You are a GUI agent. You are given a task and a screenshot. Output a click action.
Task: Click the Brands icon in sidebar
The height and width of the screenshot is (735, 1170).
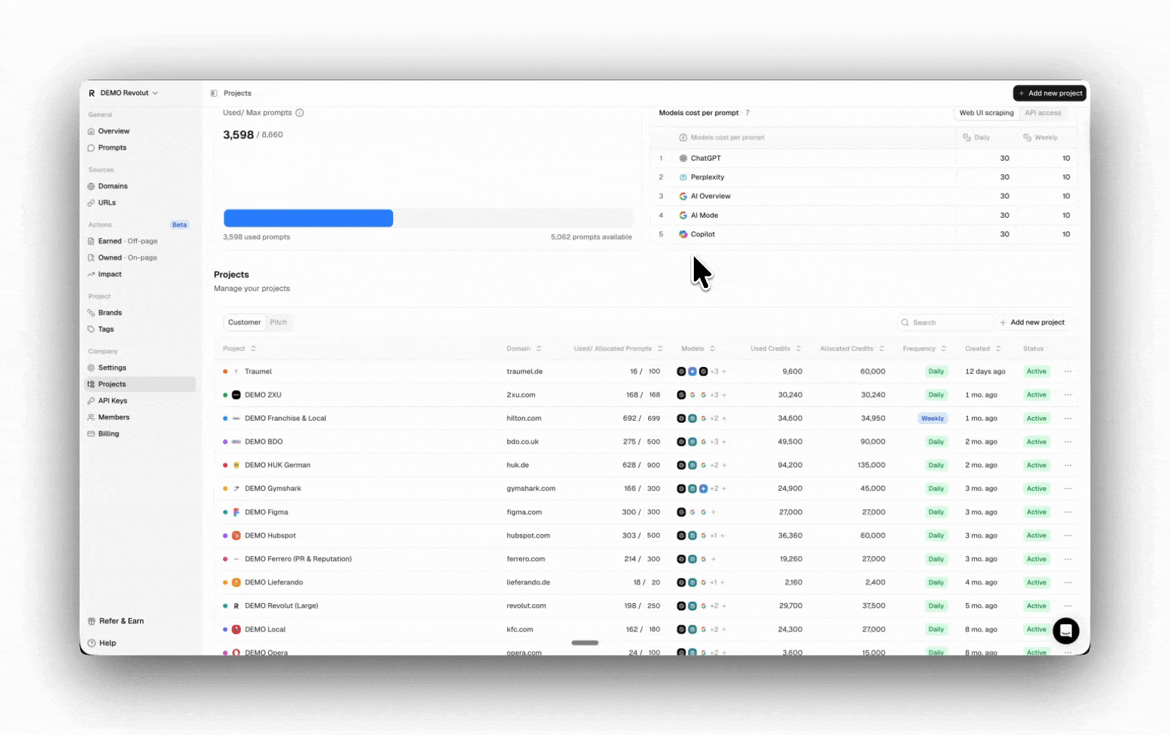pos(91,313)
